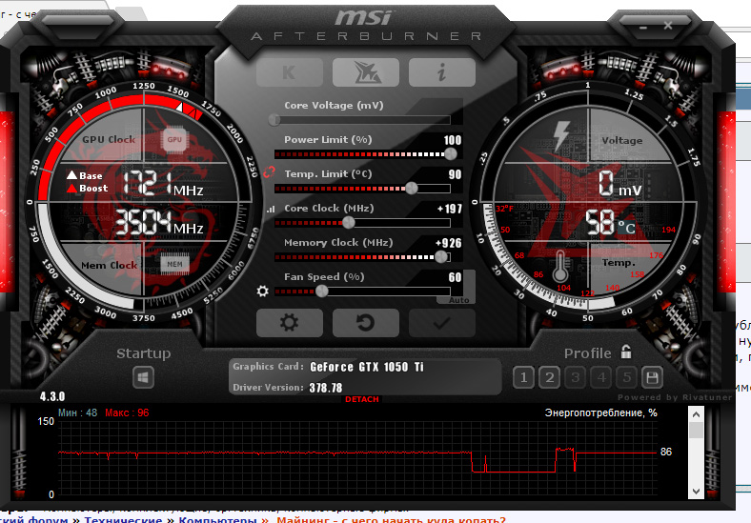Click the Powered by Rivatuner text

tap(675, 397)
